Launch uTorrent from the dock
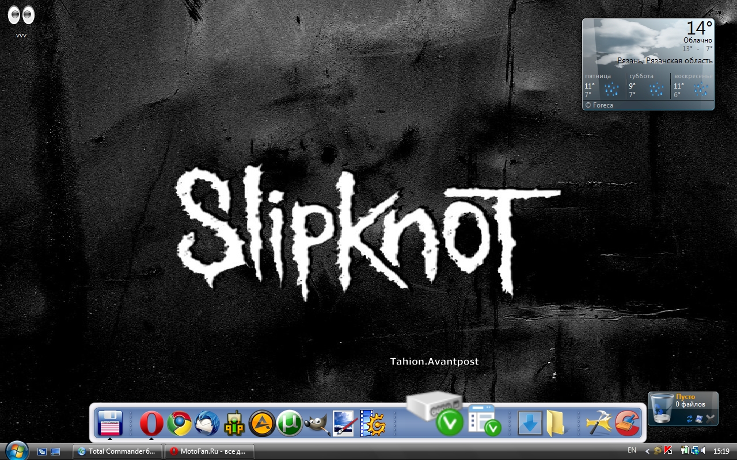Image resolution: width=737 pixels, height=460 pixels. [x=290, y=424]
